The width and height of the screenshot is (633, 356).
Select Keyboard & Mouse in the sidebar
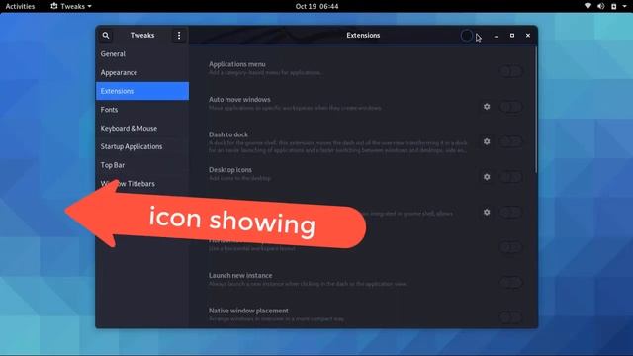(142, 128)
